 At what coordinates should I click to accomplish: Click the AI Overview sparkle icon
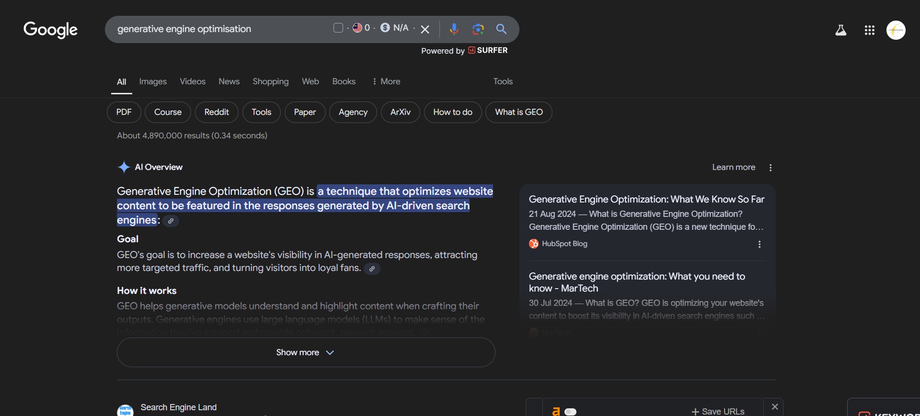pos(124,167)
